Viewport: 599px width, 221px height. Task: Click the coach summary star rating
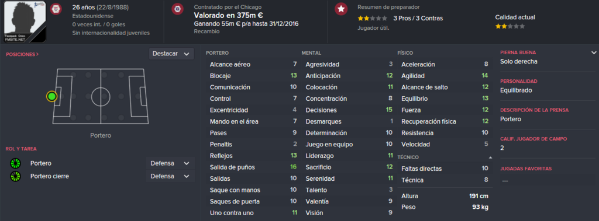coord(373,18)
